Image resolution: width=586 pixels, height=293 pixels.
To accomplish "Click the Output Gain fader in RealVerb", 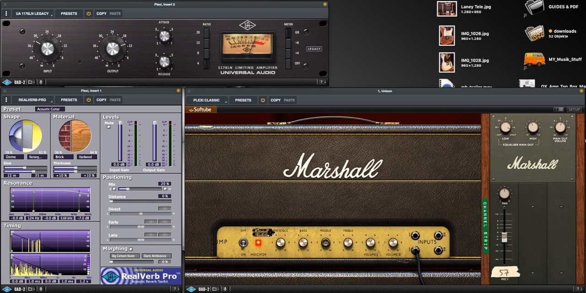I will coord(155,141).
